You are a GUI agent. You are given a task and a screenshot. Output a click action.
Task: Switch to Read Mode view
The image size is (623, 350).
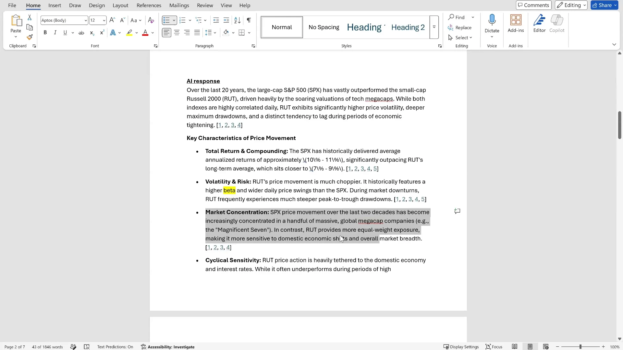point(515,347)
